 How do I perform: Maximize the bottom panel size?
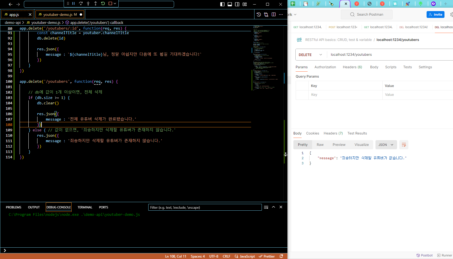pyautogui.click(x=274, y=207)
